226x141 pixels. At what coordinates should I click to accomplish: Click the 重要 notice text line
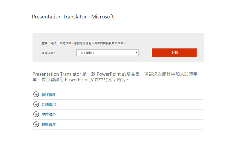coord(83,43)
